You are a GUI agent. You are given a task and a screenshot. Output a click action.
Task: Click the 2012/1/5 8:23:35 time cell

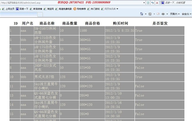coord(120,31)
